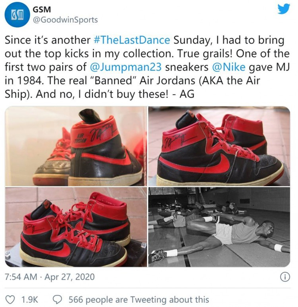
Task: Click the tweet body text
Action: pos(145,67)
